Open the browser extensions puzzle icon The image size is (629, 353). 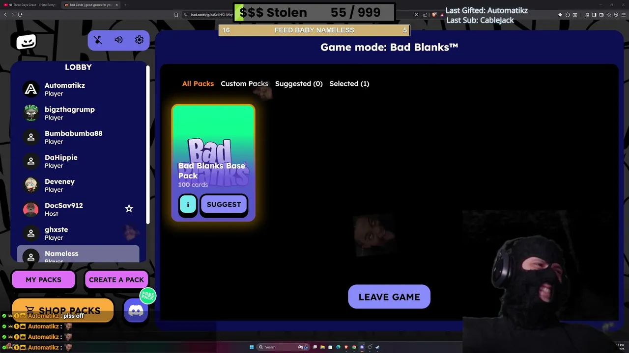pyautogui.click(x=568, y=15)
